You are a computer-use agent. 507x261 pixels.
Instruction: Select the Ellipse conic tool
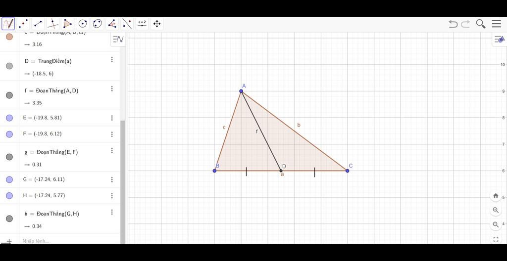tap(98, 24)
